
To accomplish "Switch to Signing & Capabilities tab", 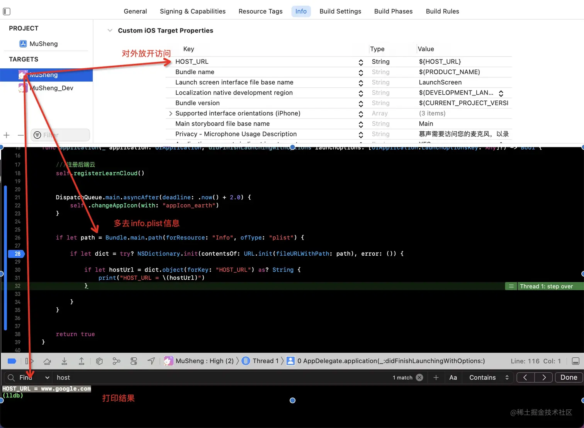I will (193, 11).
